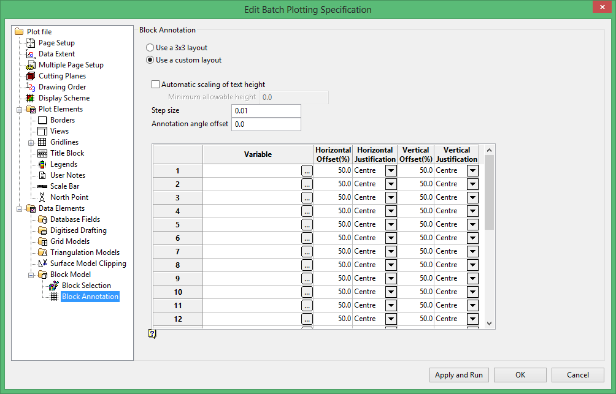The image size is (616, 394).
Task: Click the Block Selection icon
Action: click(54, 286)
